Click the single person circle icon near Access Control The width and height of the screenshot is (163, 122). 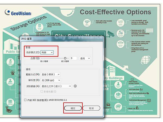click(118, 85)
